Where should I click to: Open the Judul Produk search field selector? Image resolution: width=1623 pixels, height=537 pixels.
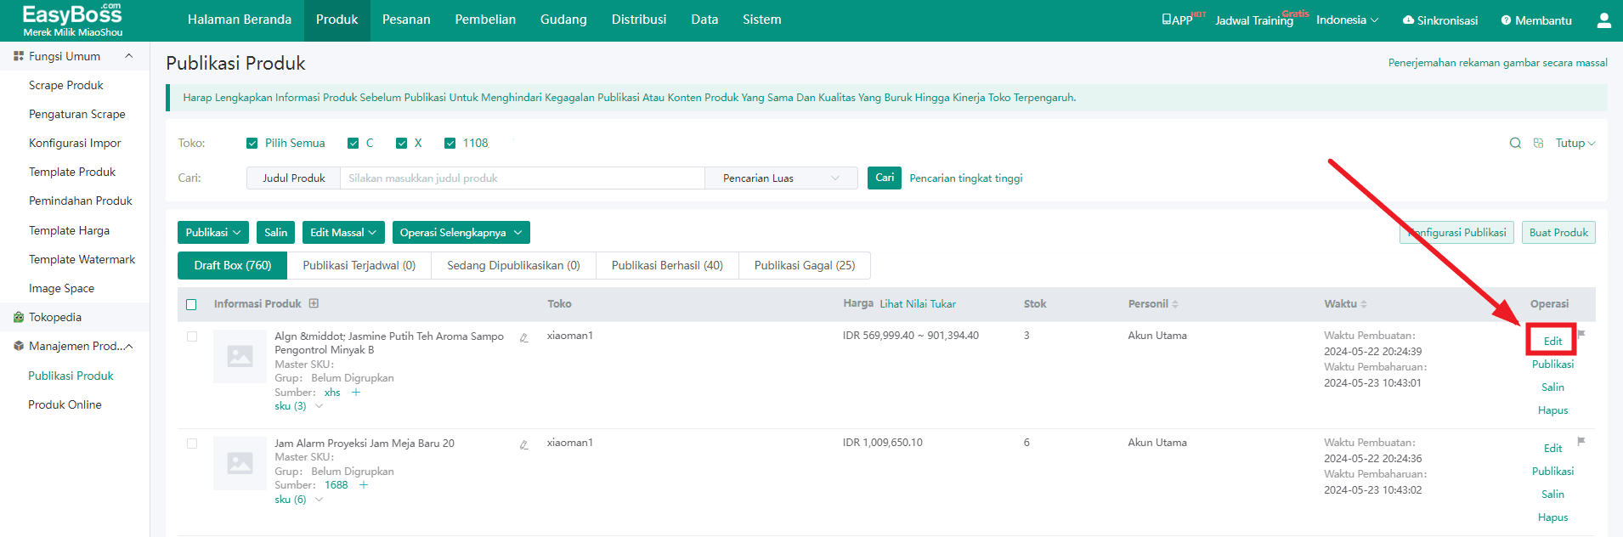(x=293, y=178)
